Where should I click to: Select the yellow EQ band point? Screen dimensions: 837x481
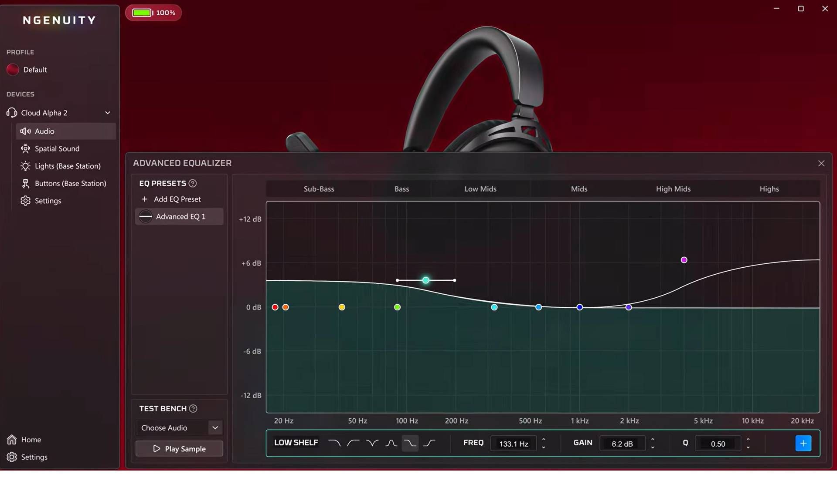click(342, 307)
